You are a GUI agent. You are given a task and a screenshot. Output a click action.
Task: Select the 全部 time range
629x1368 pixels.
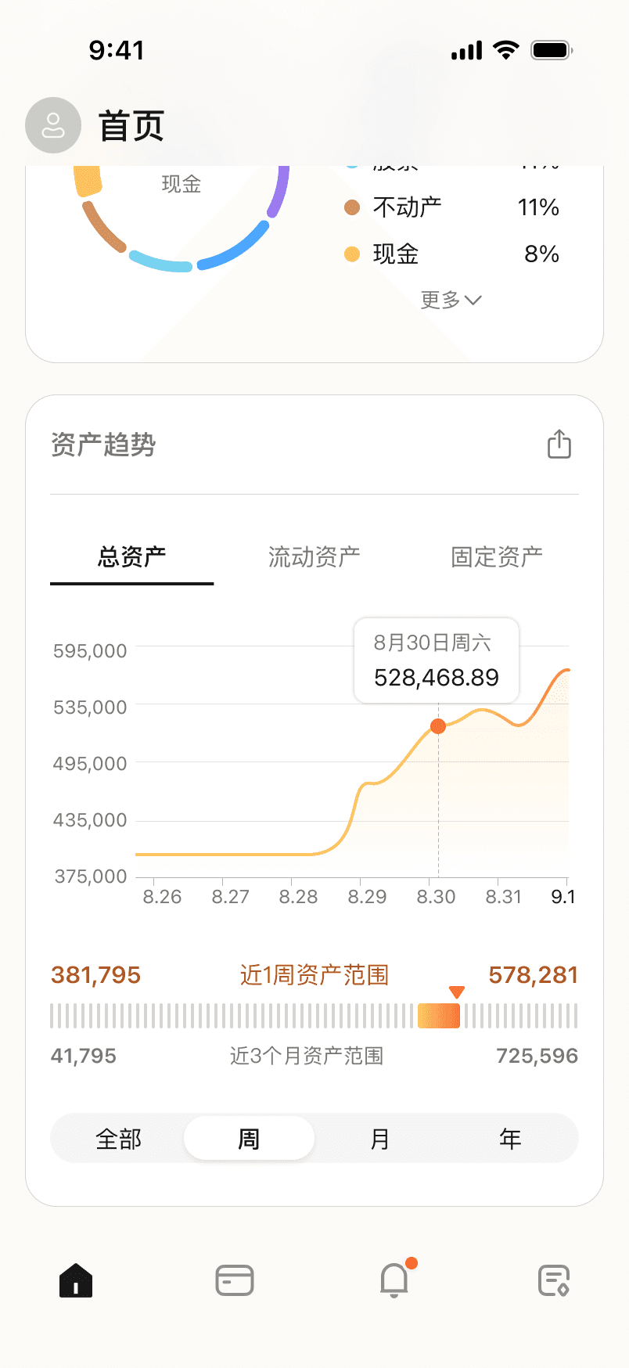tap(119, 1139)
